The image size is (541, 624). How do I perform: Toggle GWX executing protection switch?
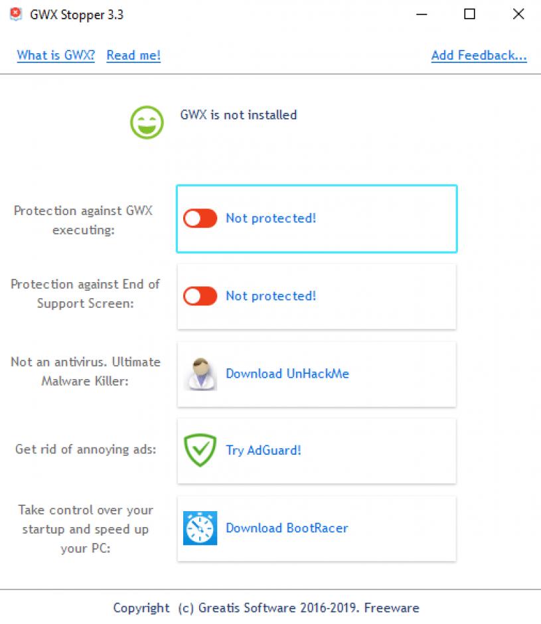(x=200, y=218)
